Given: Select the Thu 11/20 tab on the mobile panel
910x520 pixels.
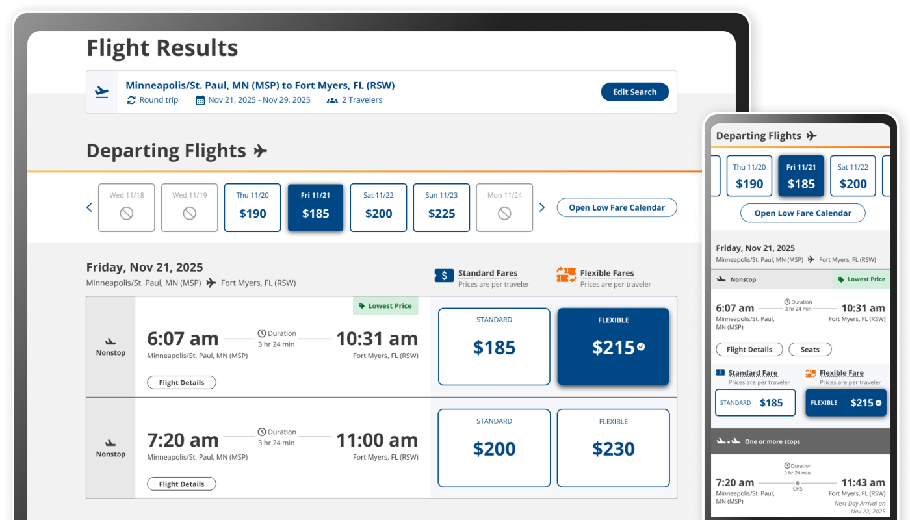Looking at the screenshot, I should 749,175.
